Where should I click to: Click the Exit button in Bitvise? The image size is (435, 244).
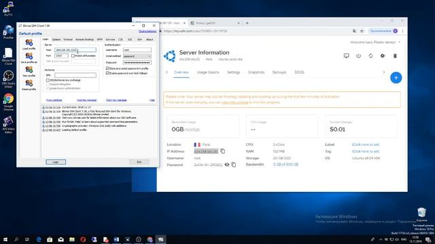coord(139,162)
